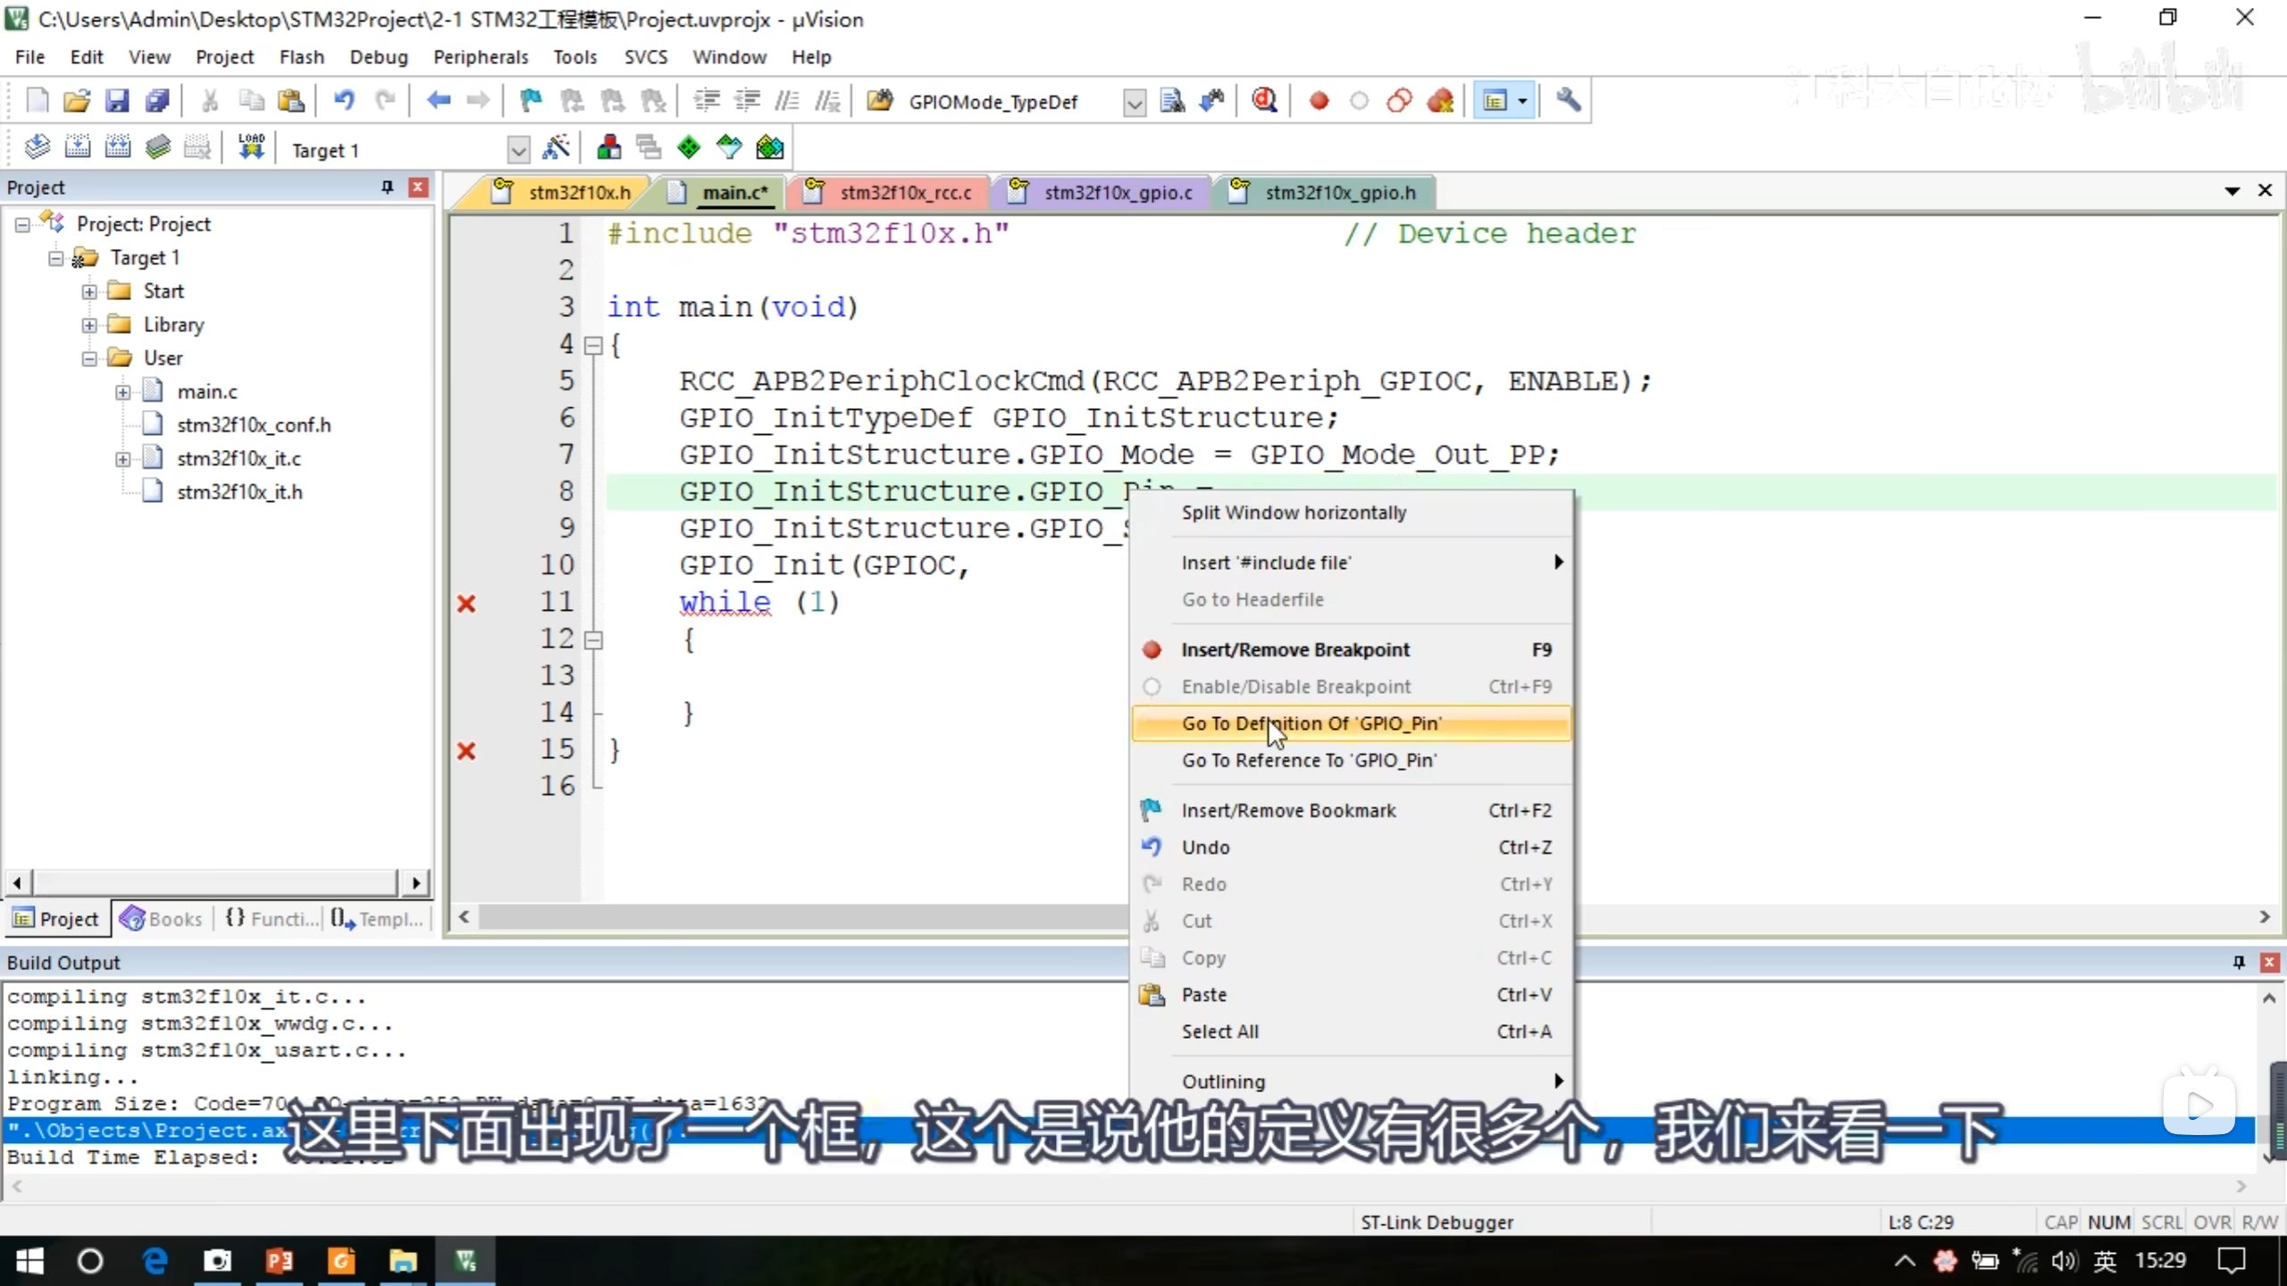The height and width of the screenshot is (1286, 2287).
Task: Click the Start/Stop Debug Session icon
Action: (1263, 101)
